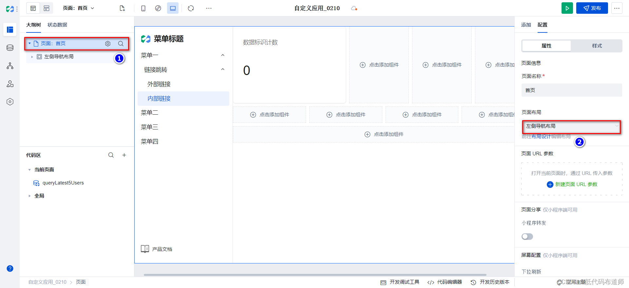Collapse the 链接跳转 submenu chevron
This screenshot has height=288, width=629.
click(x=223, y=69)
